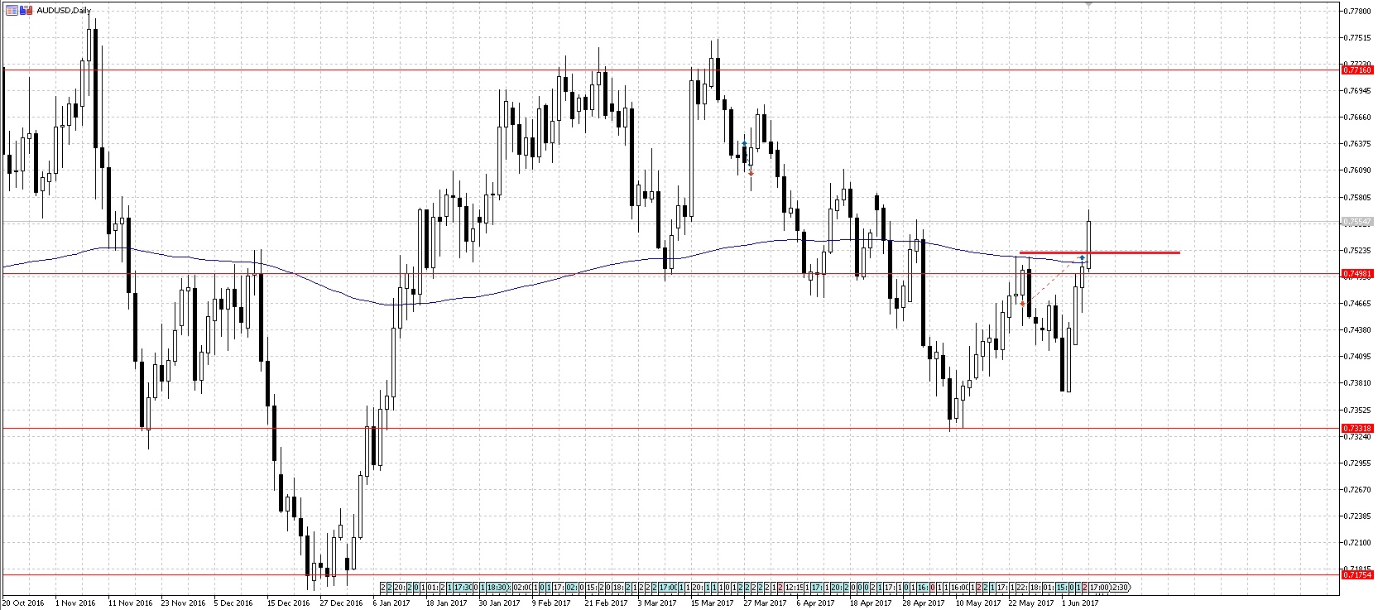Click the 18:30 calendar event marker
Image resolution: width=1378 pixels, height=610 pixels.
[497, 588]
